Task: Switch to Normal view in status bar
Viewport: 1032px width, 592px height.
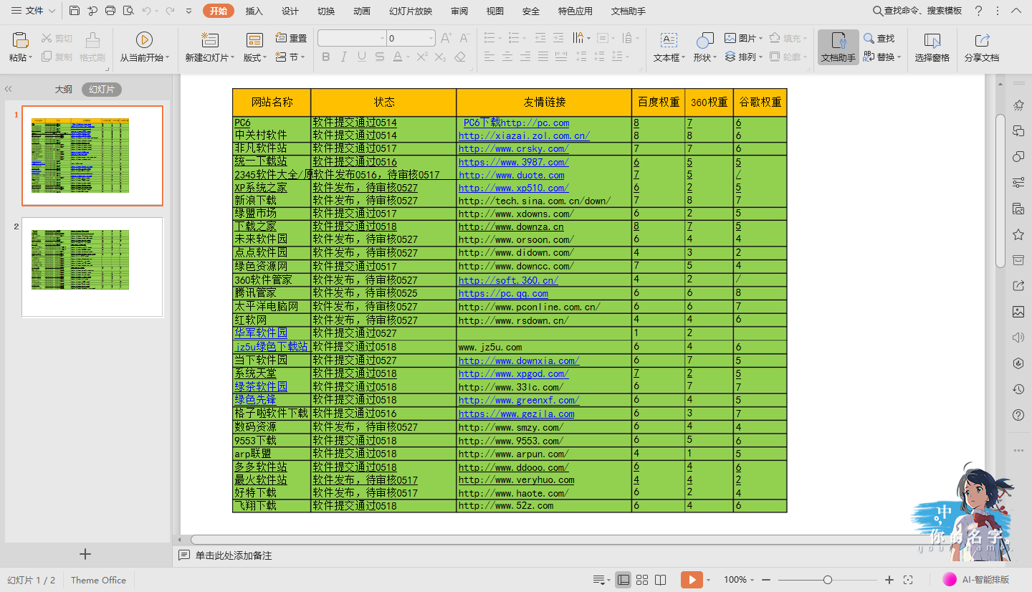Action: tap(623, 580)
